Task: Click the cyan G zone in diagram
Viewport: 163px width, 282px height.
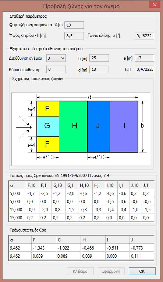Action: click(48, 126)
